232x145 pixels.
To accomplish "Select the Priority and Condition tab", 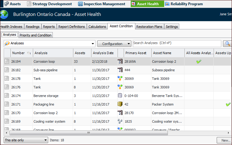I will [x=36, y=35].
